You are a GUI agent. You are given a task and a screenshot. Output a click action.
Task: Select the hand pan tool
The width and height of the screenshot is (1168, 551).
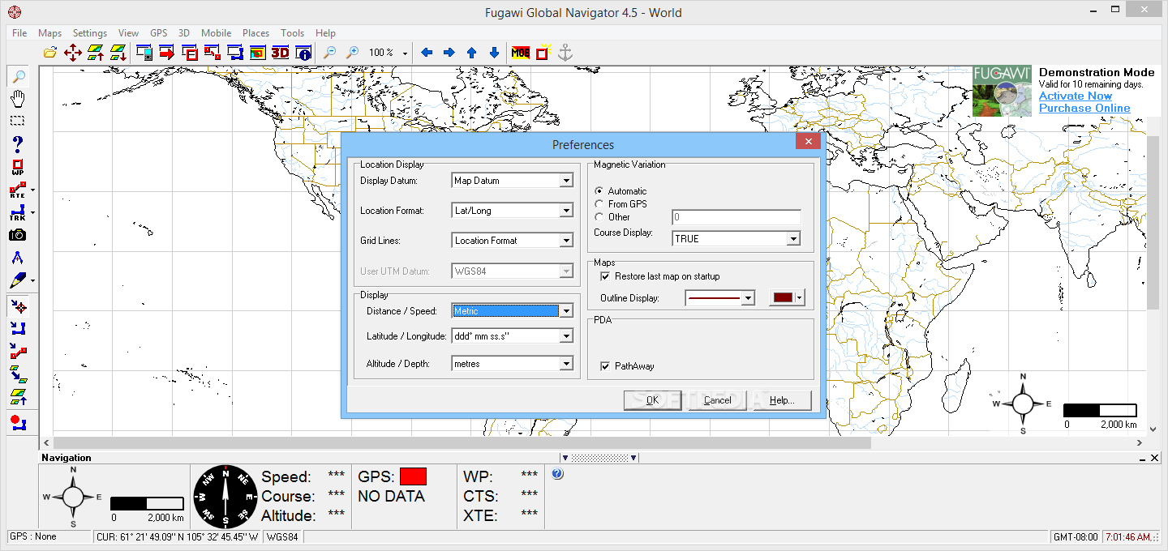pyautogui.click(x=17, y=99)
